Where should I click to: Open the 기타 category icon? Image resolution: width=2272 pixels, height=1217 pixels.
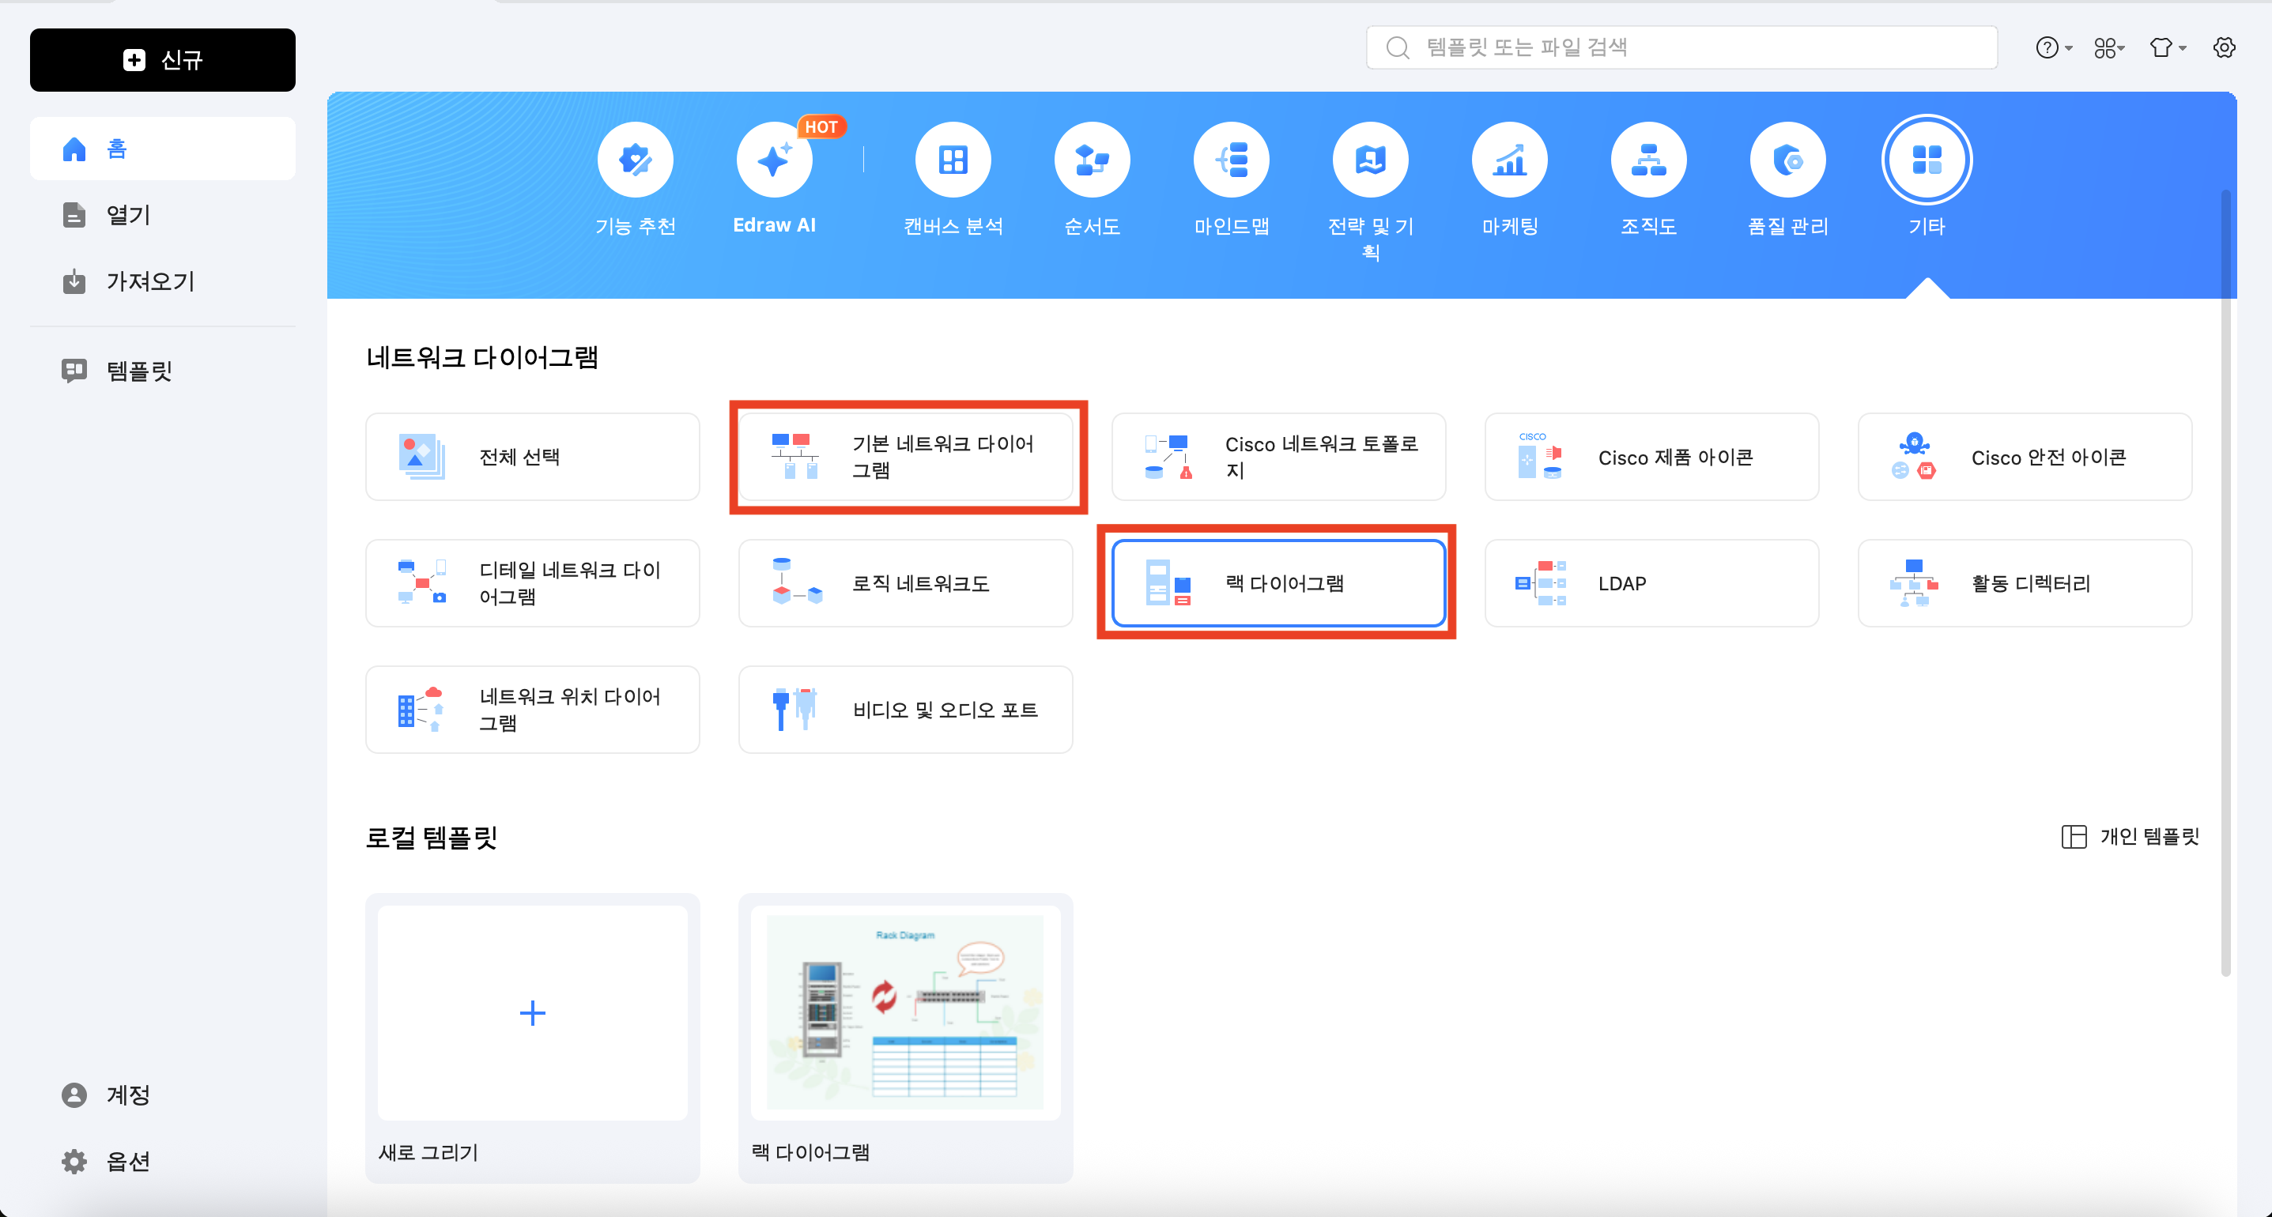[1927, 160]
